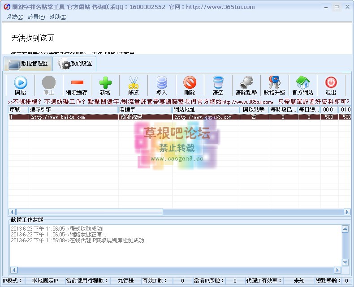Click the 導入 database import icon
Screen dimensions: 354x287
click(x=162, y=82)
